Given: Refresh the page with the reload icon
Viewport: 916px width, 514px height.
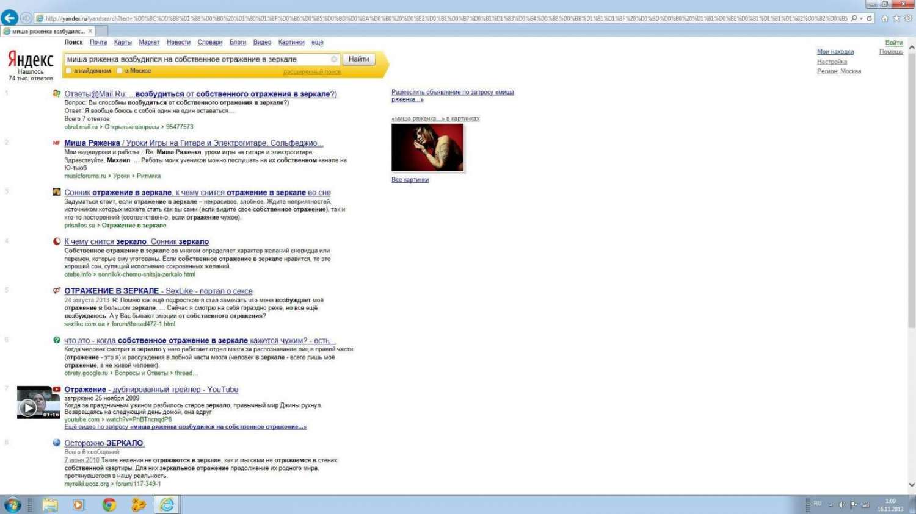Looking at the screenshot, I should click(869, 18).
